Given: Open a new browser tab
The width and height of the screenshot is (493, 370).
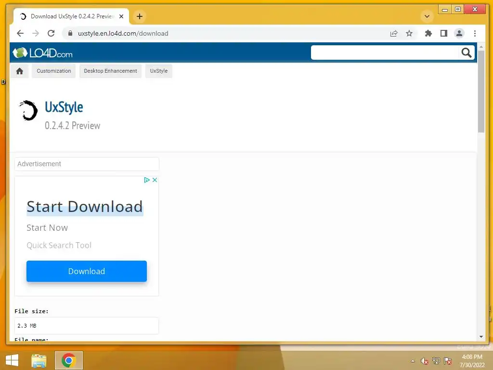Looking at the screenshot, I should pos(140,16).
